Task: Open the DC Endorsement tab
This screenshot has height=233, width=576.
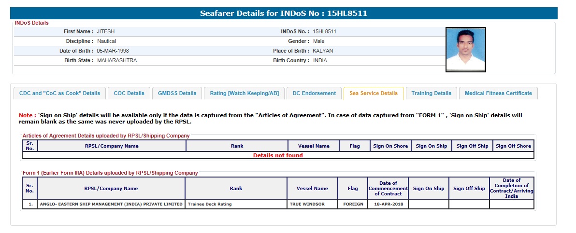Action: pos(314,94)
